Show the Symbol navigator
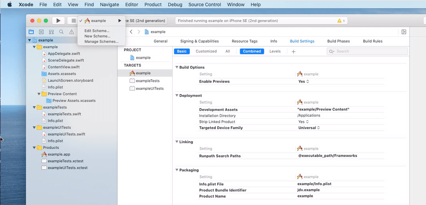 (51, 32)
